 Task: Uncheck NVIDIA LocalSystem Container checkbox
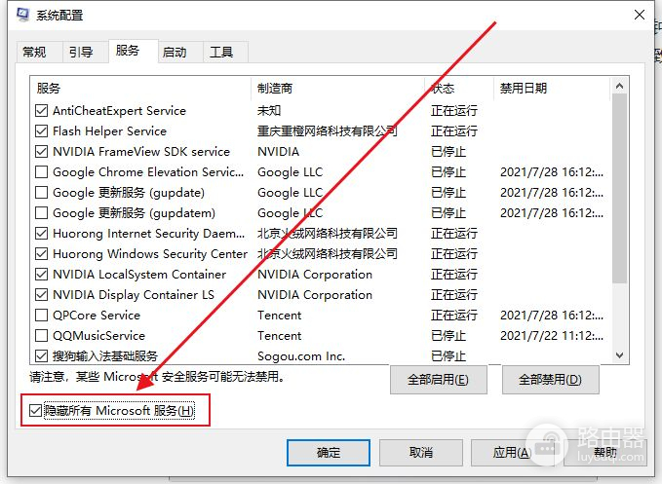coord(41,275)
